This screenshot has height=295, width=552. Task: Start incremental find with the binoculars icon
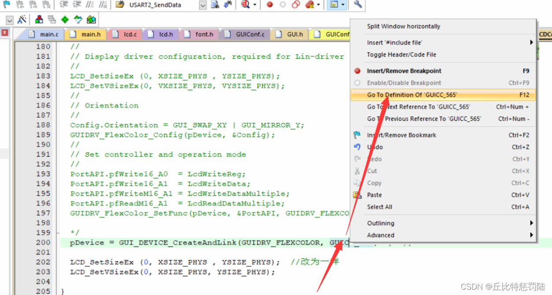(x=228, y=4)
